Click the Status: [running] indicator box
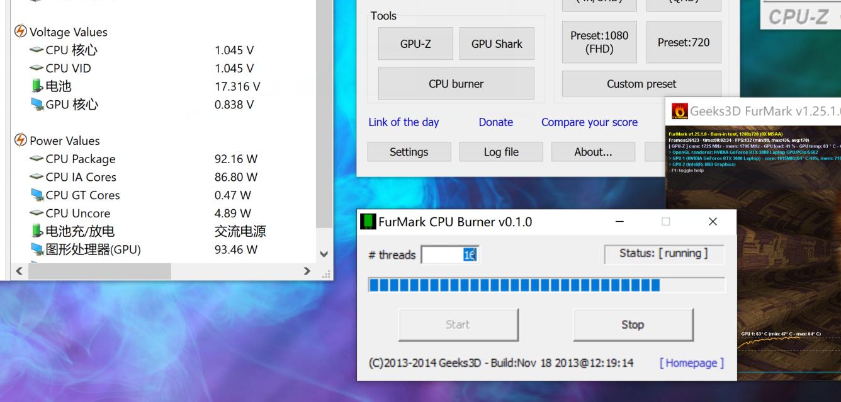This screenshot has width=841, height=402. 664,253
